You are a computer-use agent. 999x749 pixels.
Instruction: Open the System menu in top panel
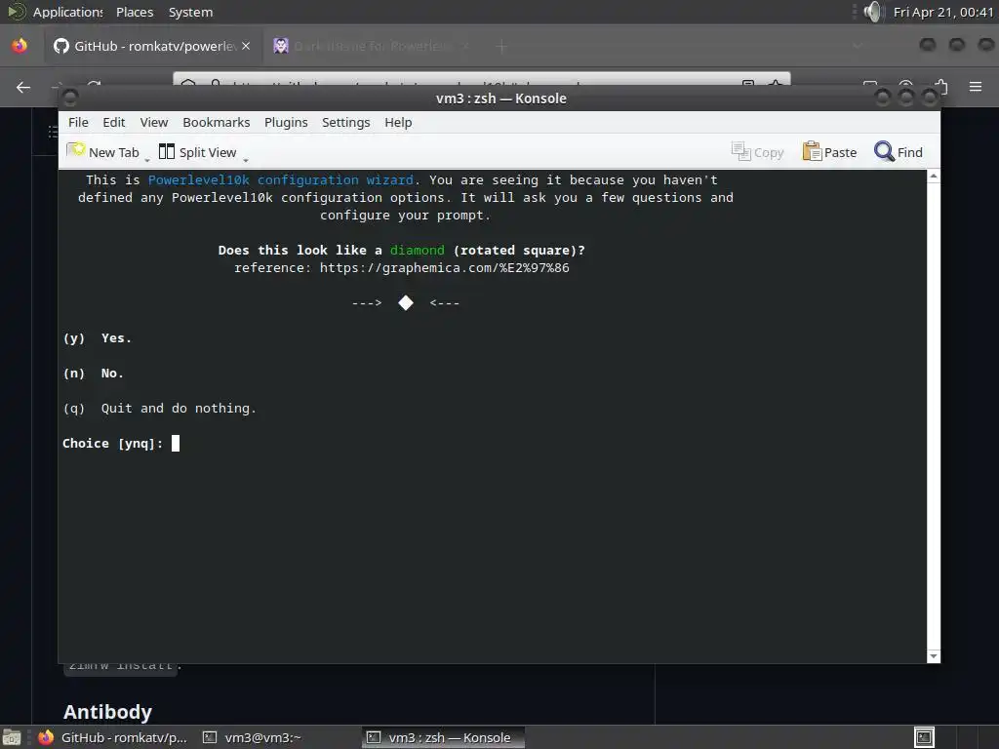point(190,12)
